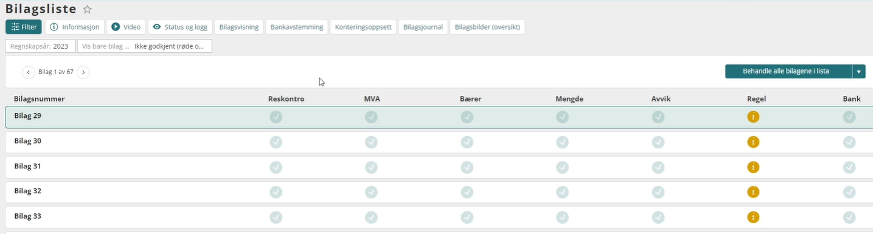
Task: Click the orange Regel warning icon for Bilag 31
Action: pos(753,167)
